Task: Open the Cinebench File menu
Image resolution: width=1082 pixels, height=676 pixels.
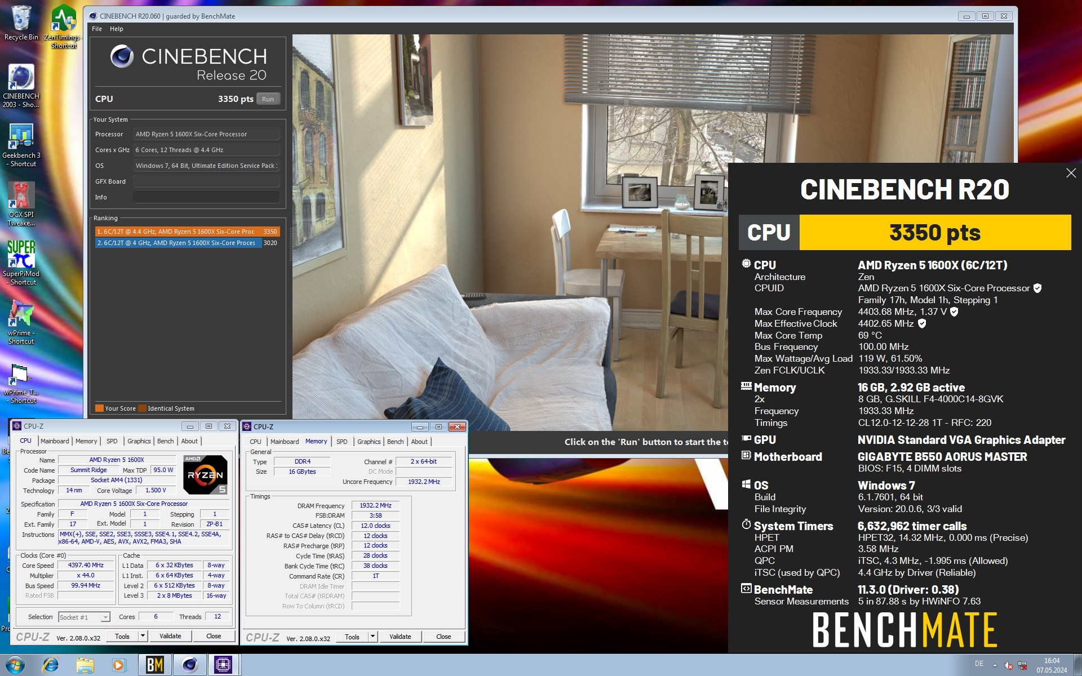Action: (97, 29)
